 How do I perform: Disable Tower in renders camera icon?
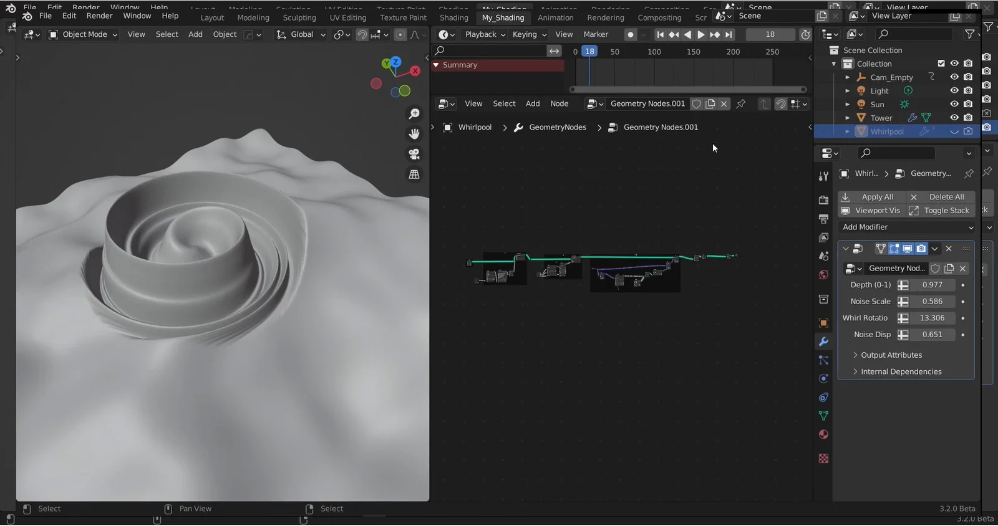coord(968,118)
